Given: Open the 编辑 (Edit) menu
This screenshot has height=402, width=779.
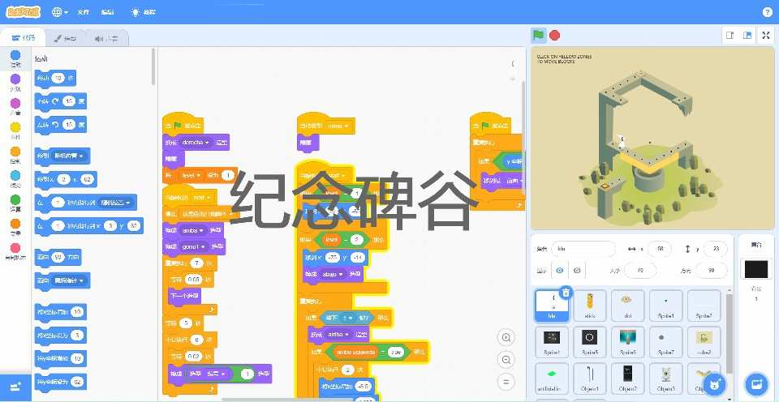Looking at the screenshot, I should coord(107,12).
